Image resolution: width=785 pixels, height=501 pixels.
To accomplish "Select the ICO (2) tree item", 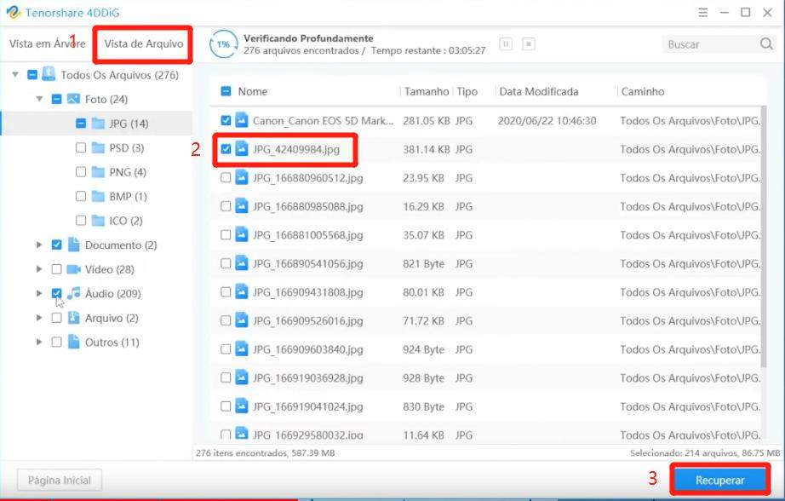I will (x=126, y=221).
